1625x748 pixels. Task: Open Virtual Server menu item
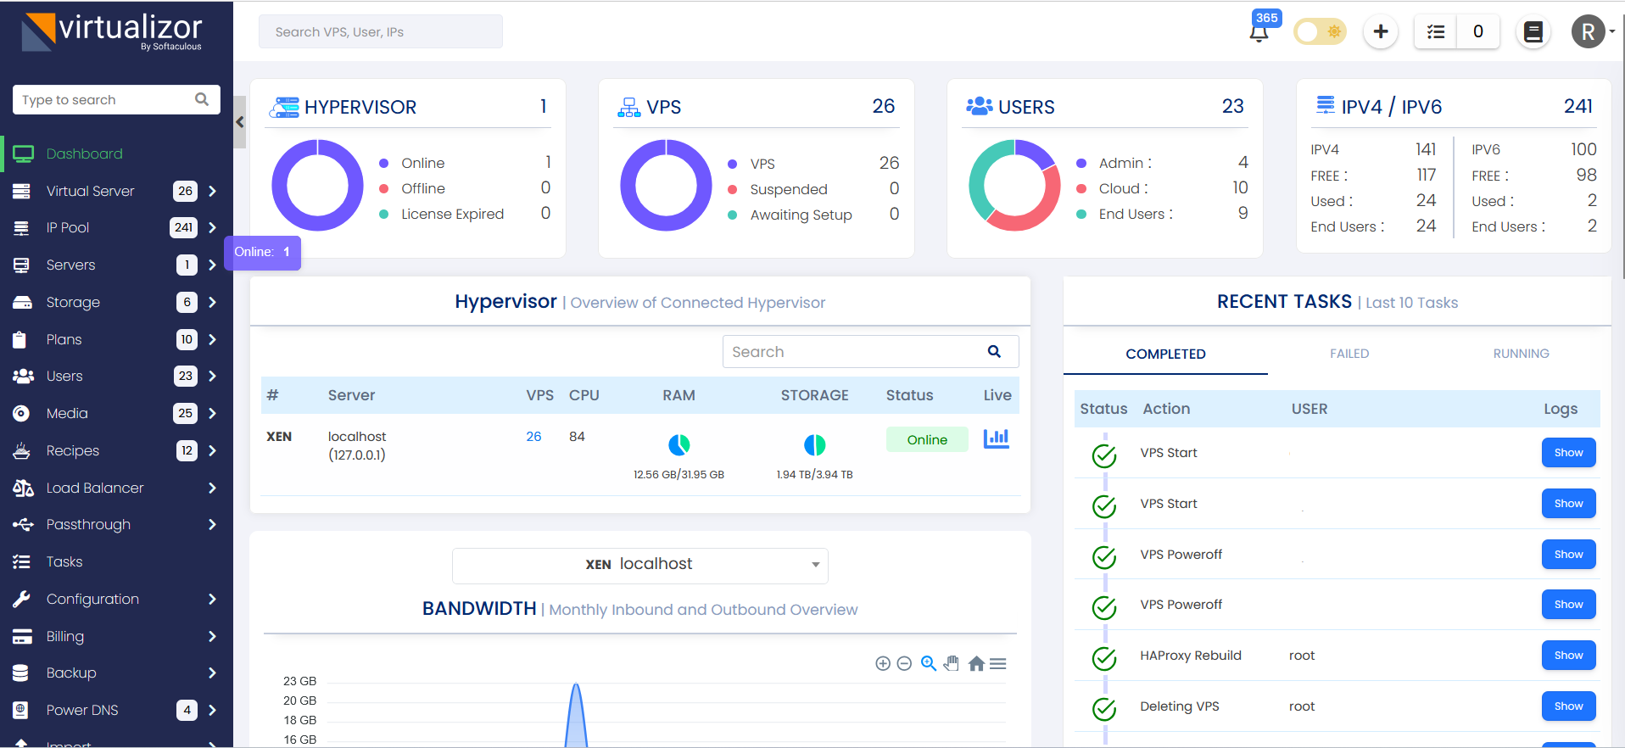[x=90, y=191]
